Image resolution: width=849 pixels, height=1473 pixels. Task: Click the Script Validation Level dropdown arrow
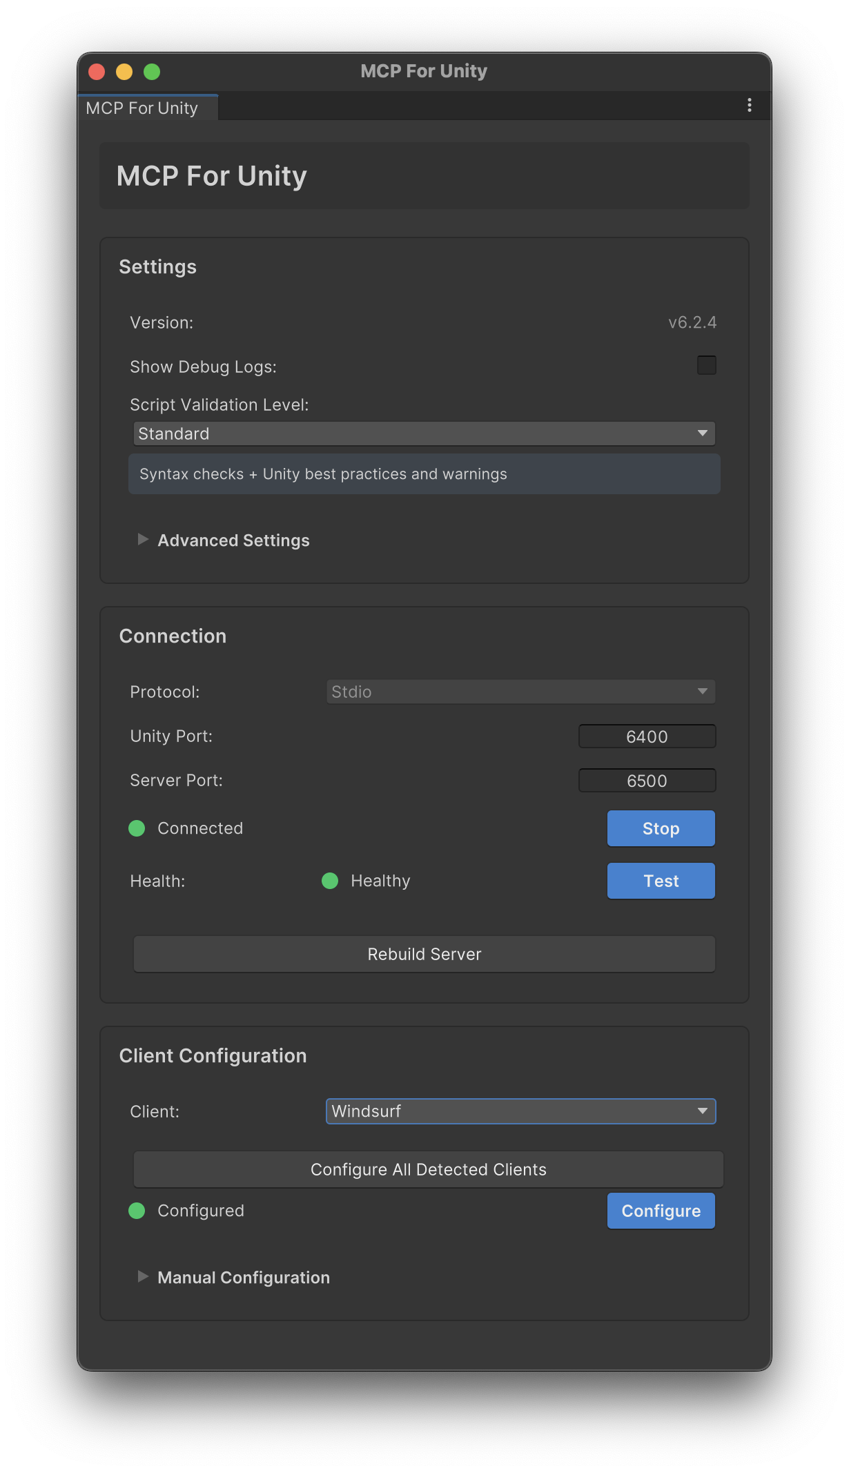(x=702, y=433)
